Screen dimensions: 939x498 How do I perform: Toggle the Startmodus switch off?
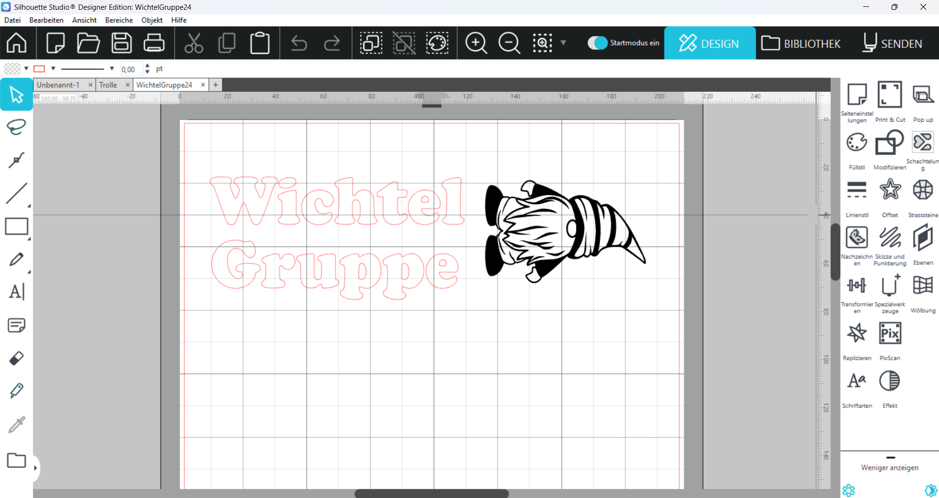pyautogui.click(x=597, y=43)
